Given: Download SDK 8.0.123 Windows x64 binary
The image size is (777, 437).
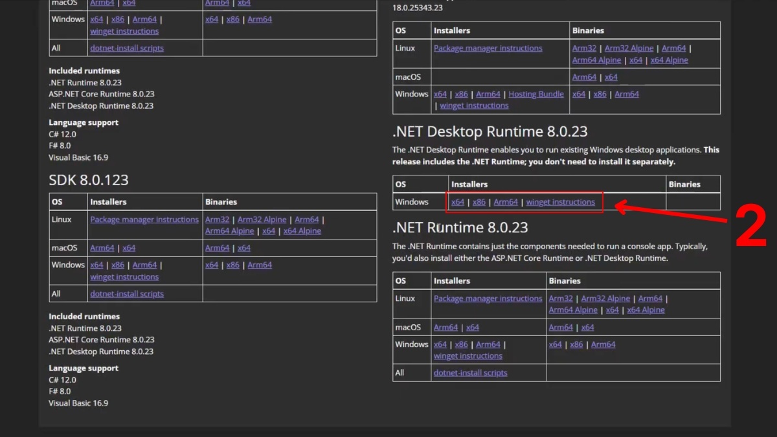Looking at the screenshot, I should [212, 265].
